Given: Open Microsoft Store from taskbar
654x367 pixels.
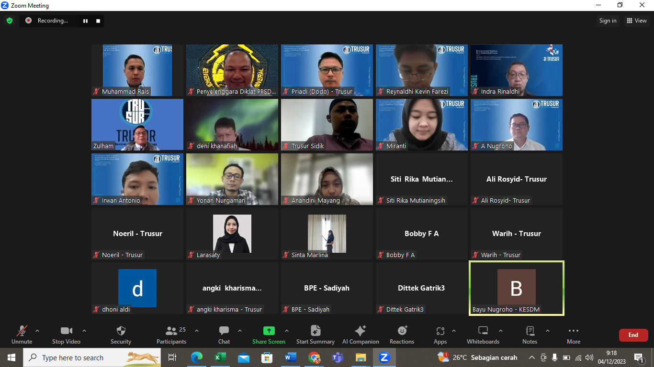Looking at the screenshot, I should [x=267, y=357].
